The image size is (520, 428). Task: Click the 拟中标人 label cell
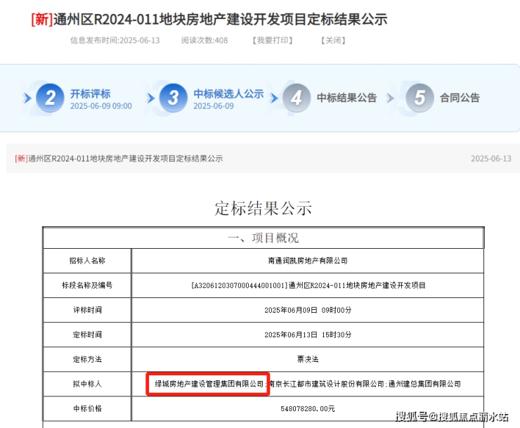point(87,384)
